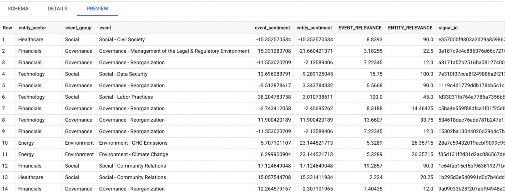Image resolution: width=505 pixels, height=193 pixels.
Task: Select the Healthcare cell in row 1
Action: click(x=31, y=39)
